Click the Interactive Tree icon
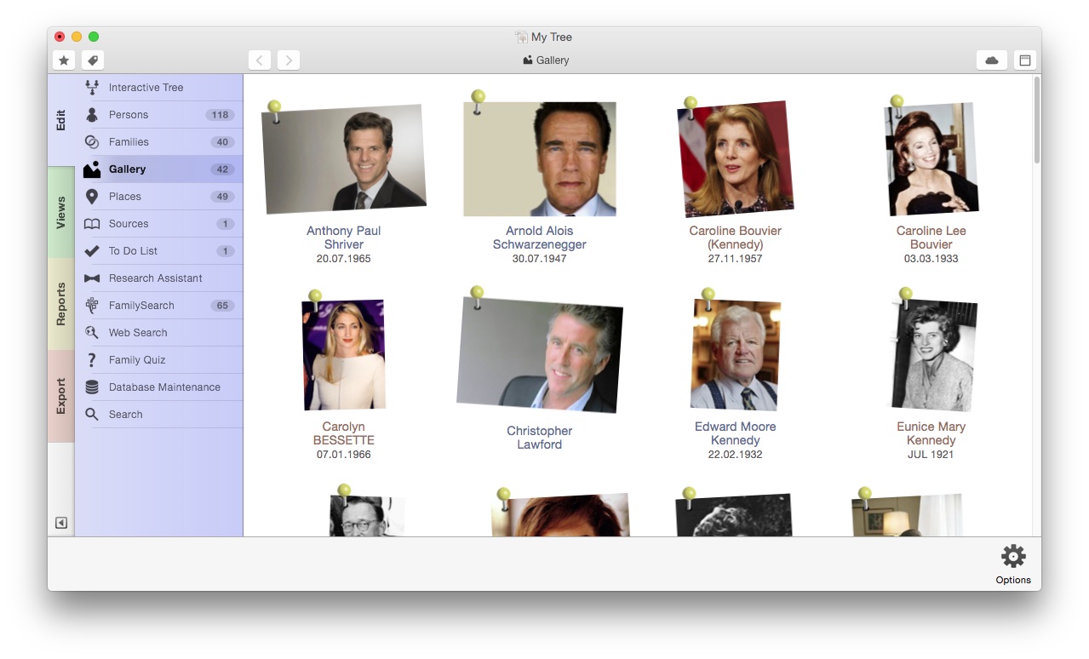The height and width of the screenshot is (659, 1089). pyautogui.click(x=92, y=87)
